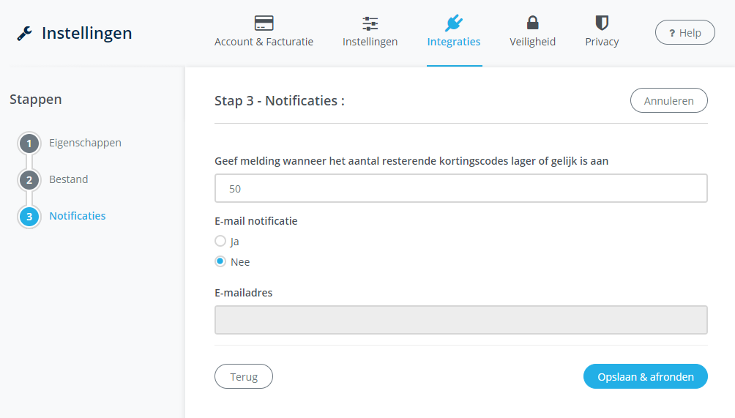Click step 3 circle for Notificaties
This screenshot has width=735, height=418.
(29, 217)
